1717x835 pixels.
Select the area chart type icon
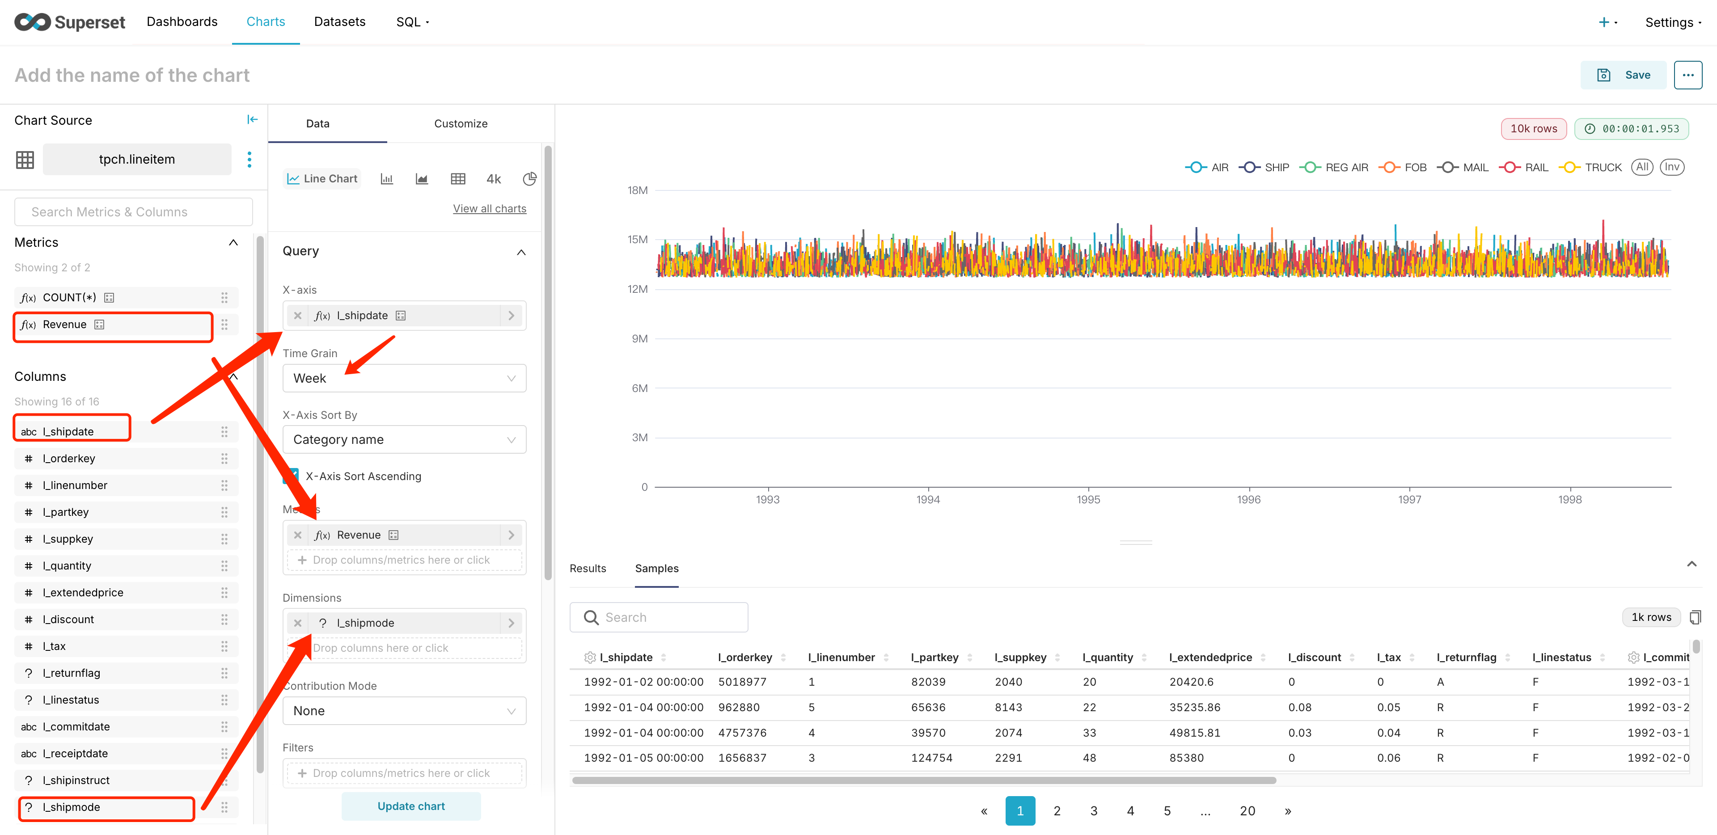[422, 179]
